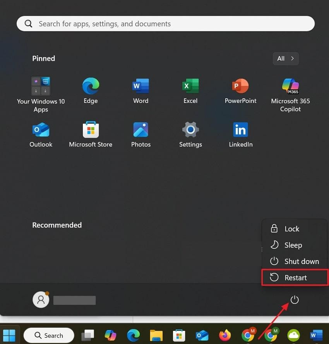The width and height of the screenshot is (329, 344).
Task: Open Edge from the taskbar
Action: point(134,335)
